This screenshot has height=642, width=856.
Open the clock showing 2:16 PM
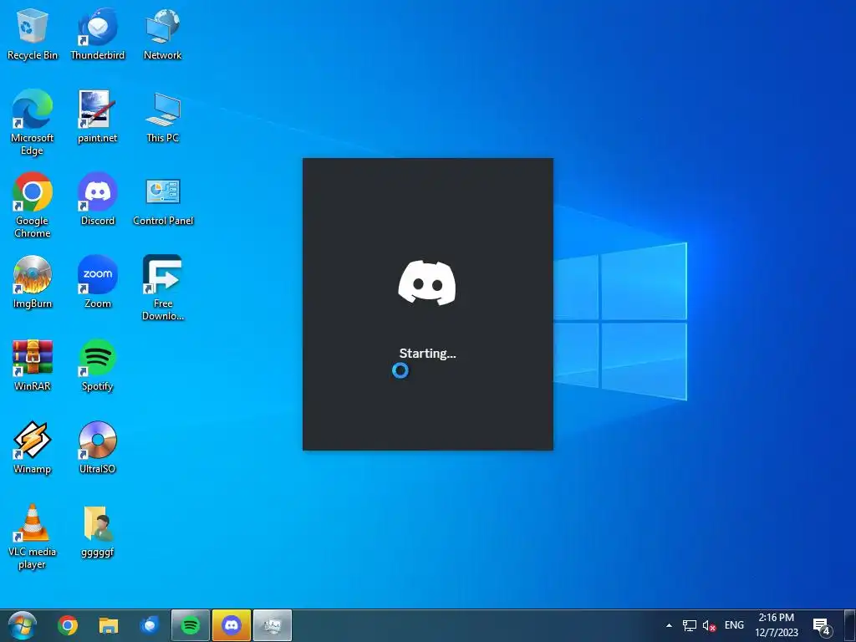click(x=777, y=625)
